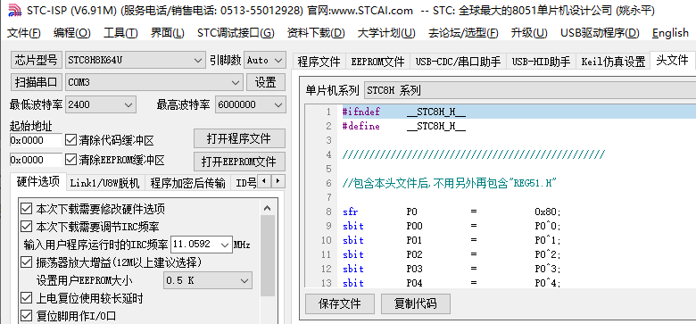Viewport: 696px width, 324px height.
Task: Click the hardware options scrollbar thumb
Action: 268,255
